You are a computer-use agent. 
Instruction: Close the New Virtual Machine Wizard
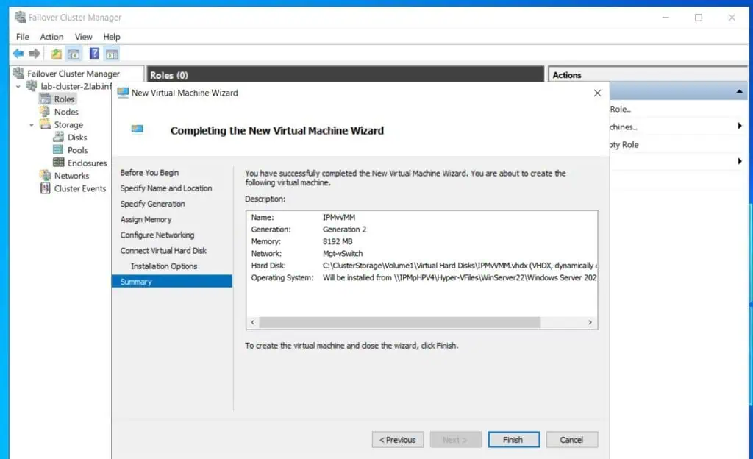coord(597,93)
